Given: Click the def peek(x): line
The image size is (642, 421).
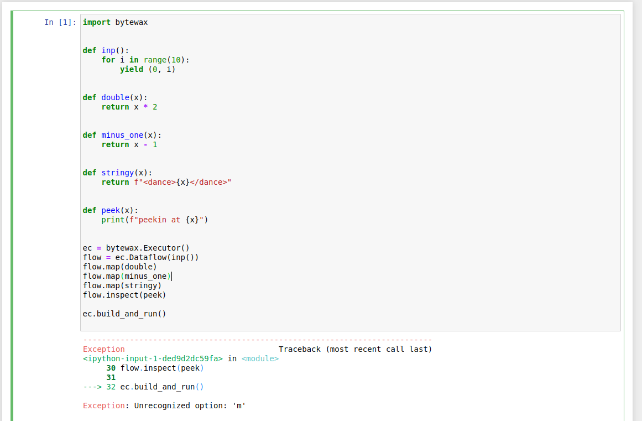Looking at the screenshot, I should pos(111,210).
